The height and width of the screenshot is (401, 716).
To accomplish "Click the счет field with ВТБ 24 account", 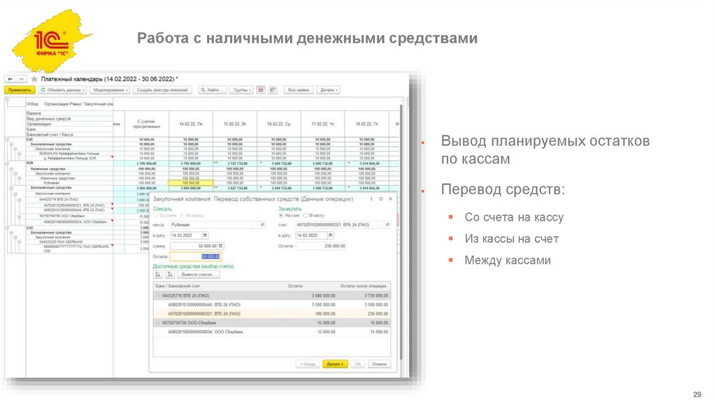I will 336,225.
